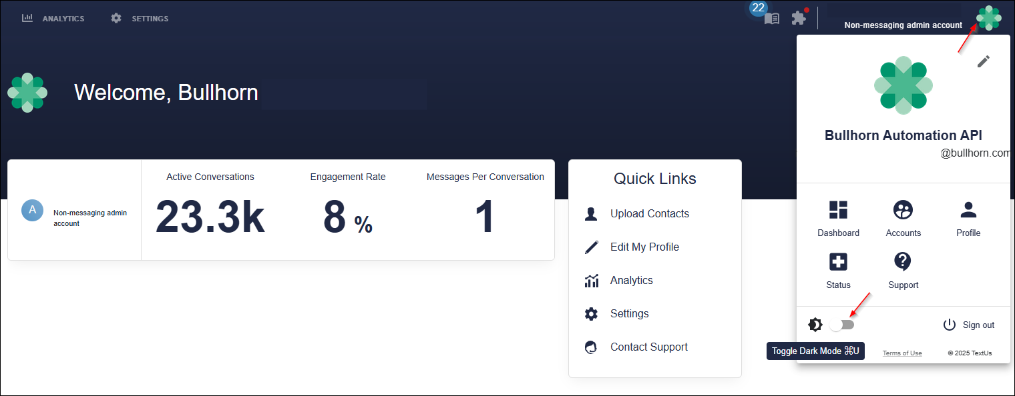Screen dimensions: 1015x396
Task: Open the Terms of Use link
Action: tap(902, 353)
